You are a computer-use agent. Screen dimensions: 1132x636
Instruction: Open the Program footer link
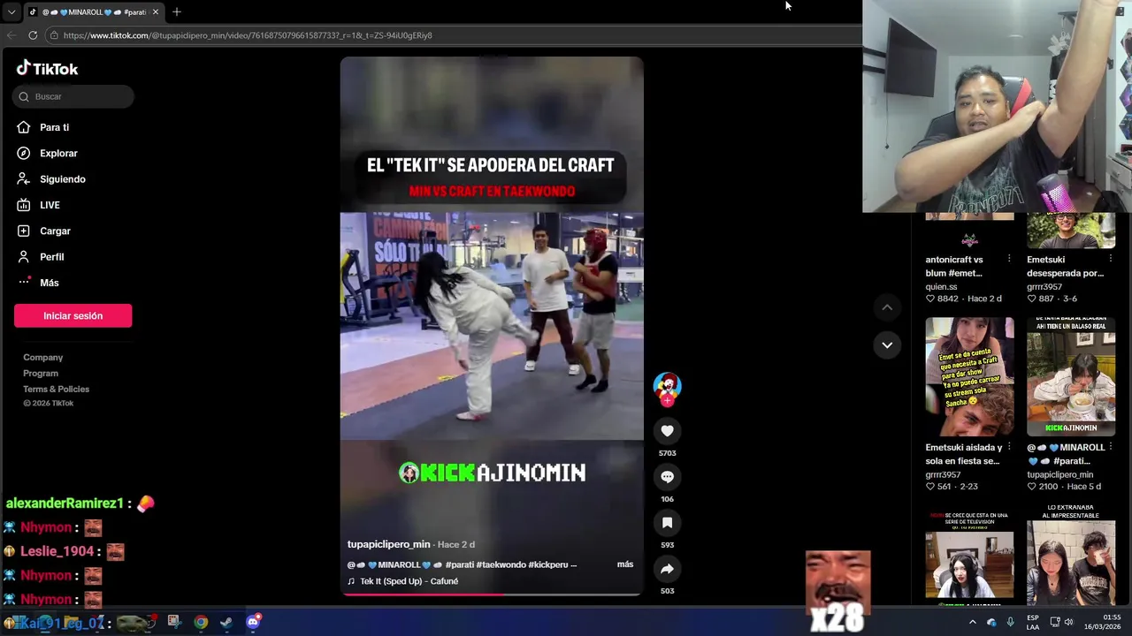[x=41, y=373]
